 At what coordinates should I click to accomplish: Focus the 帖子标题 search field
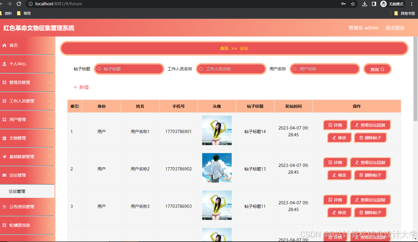point(129,69)
